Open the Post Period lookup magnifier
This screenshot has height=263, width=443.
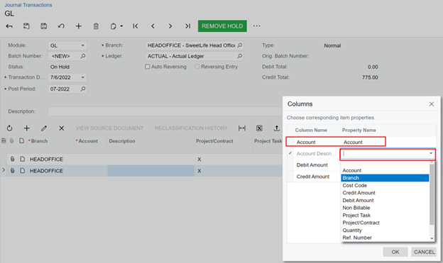coord(83,89)
